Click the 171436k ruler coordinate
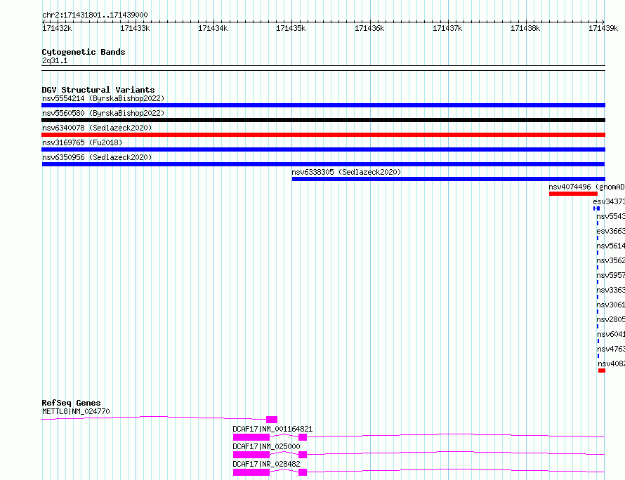 coord(369,28)
